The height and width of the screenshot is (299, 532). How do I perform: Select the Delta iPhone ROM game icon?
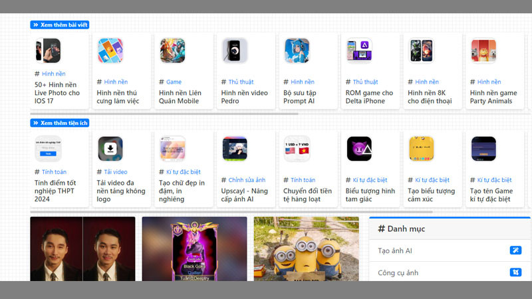359,50
